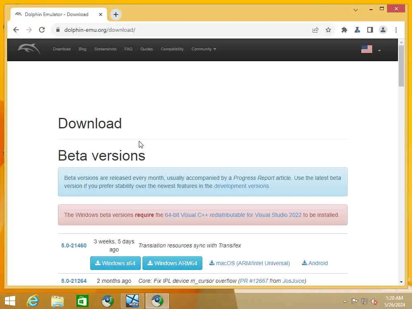412x309 pixels.
Task: Select the Dolphin Emulator - Download tab
Action: click(59, 14)
